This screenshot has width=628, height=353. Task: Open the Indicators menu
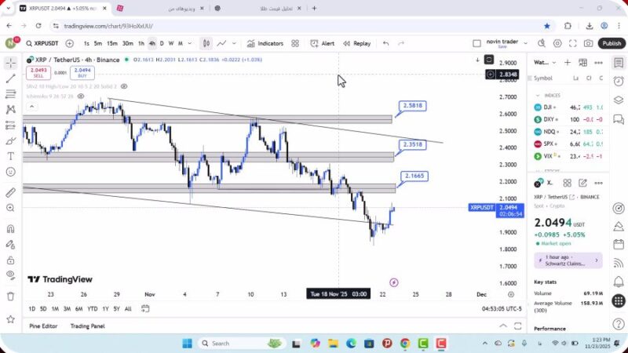click(265, 44)
